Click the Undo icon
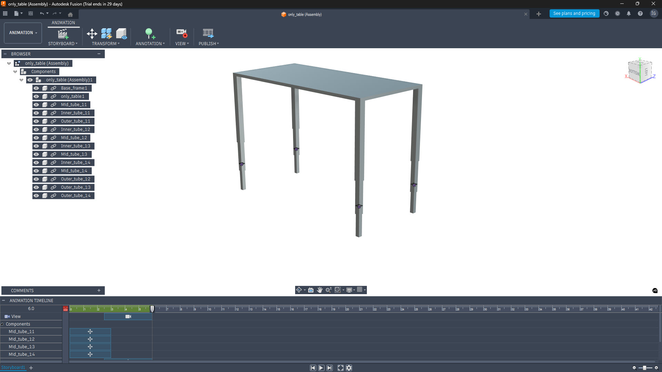Viewport: 662px width, 372px height. 42,13
